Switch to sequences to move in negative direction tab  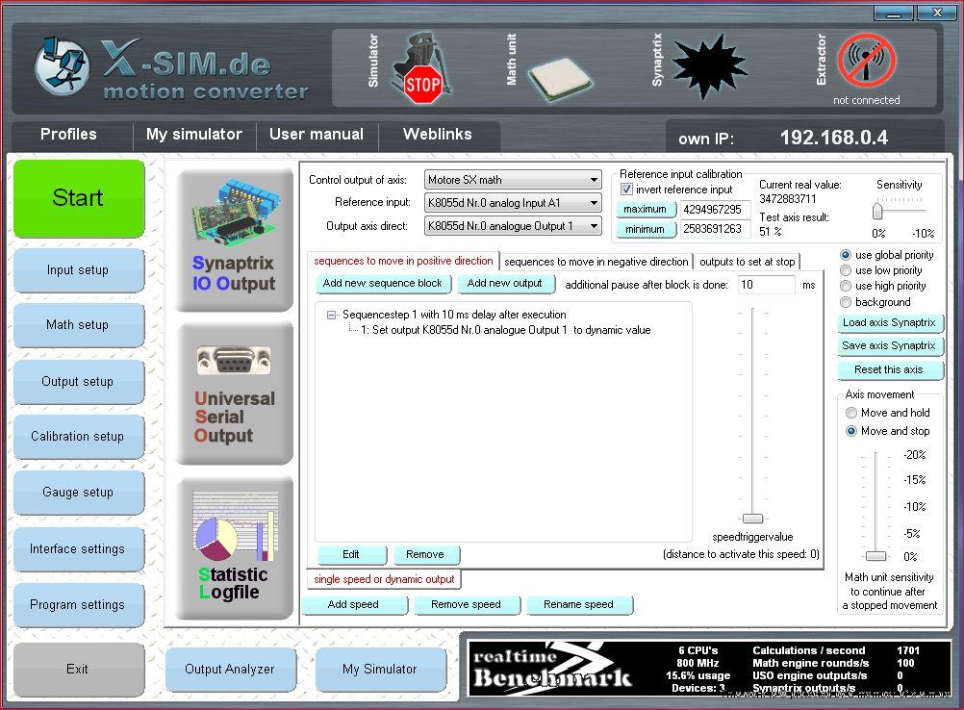pos(596,262)
